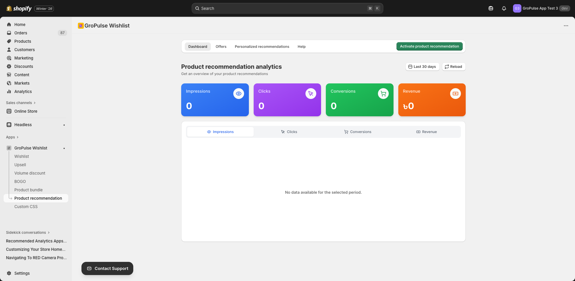Viewport: 575px width, 281px height.
Task: Click Activate product recommendation
Action: point(429,46)
